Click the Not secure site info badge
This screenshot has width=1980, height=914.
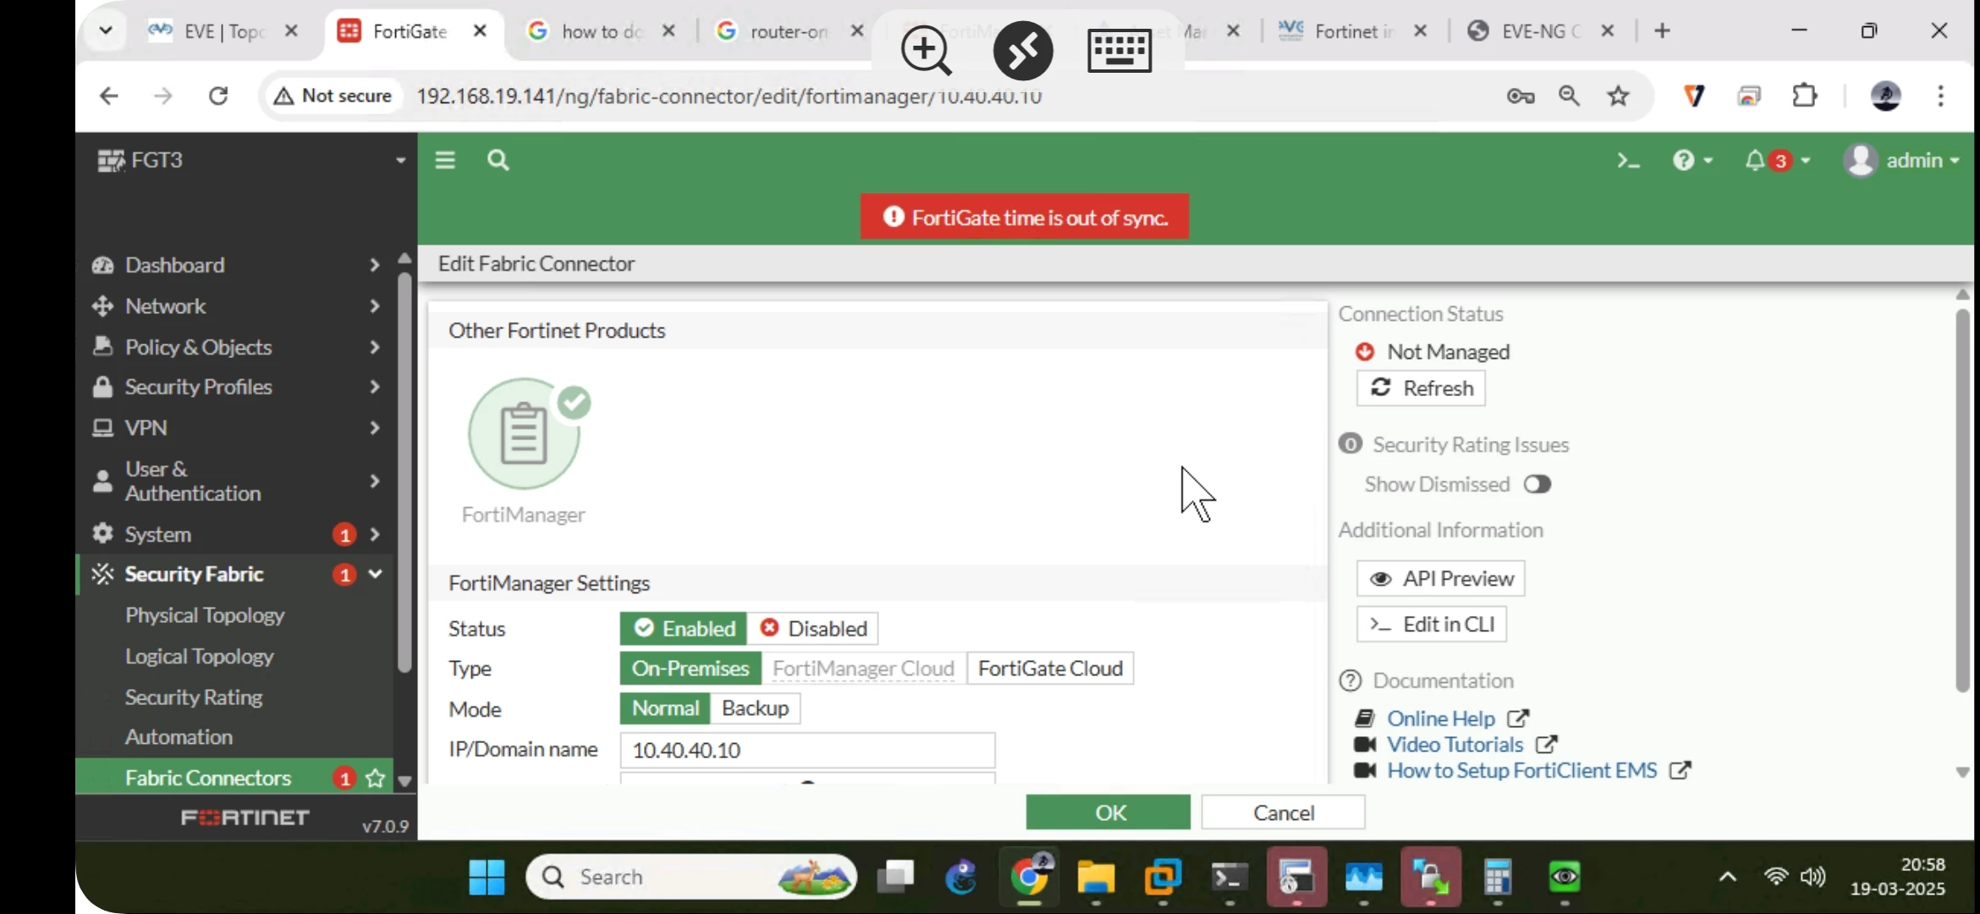click(x=333, y=96)
